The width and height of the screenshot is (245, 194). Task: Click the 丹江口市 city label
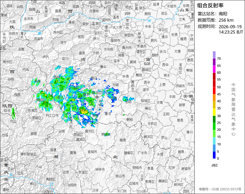pos(52,116)
